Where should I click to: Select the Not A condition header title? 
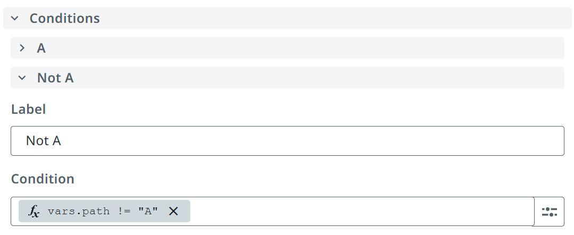[x=55, y=78]
